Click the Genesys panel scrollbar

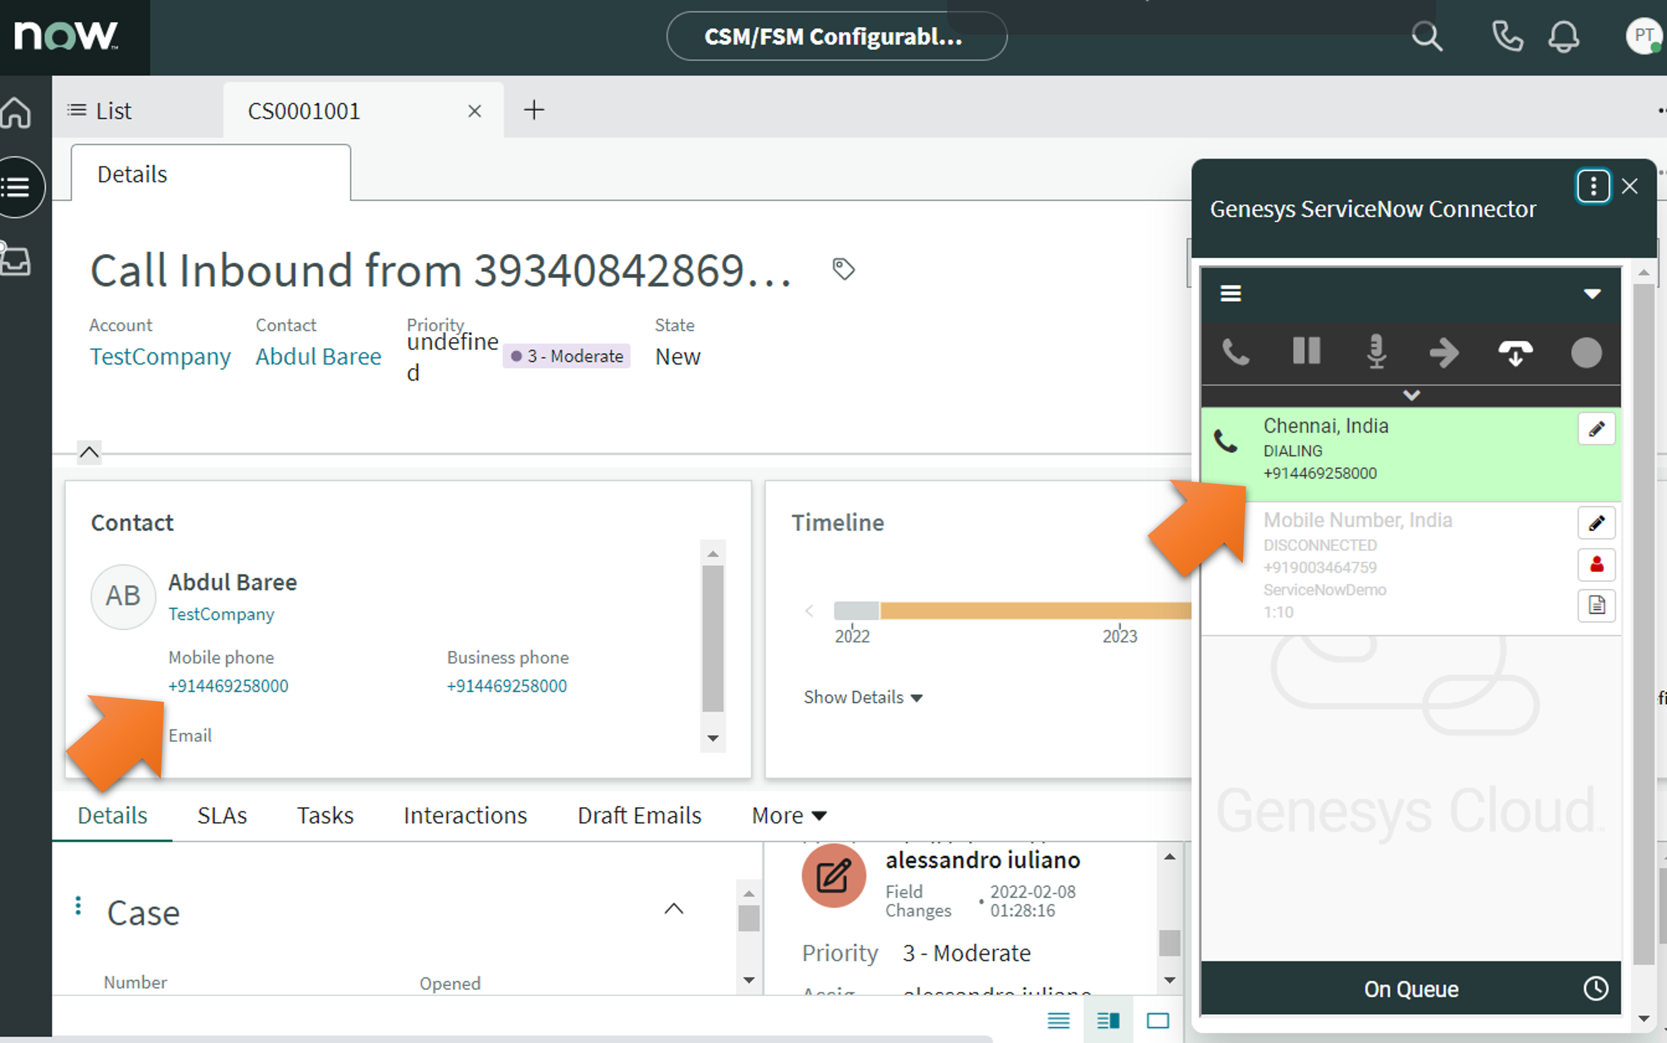coord(1644,624)
